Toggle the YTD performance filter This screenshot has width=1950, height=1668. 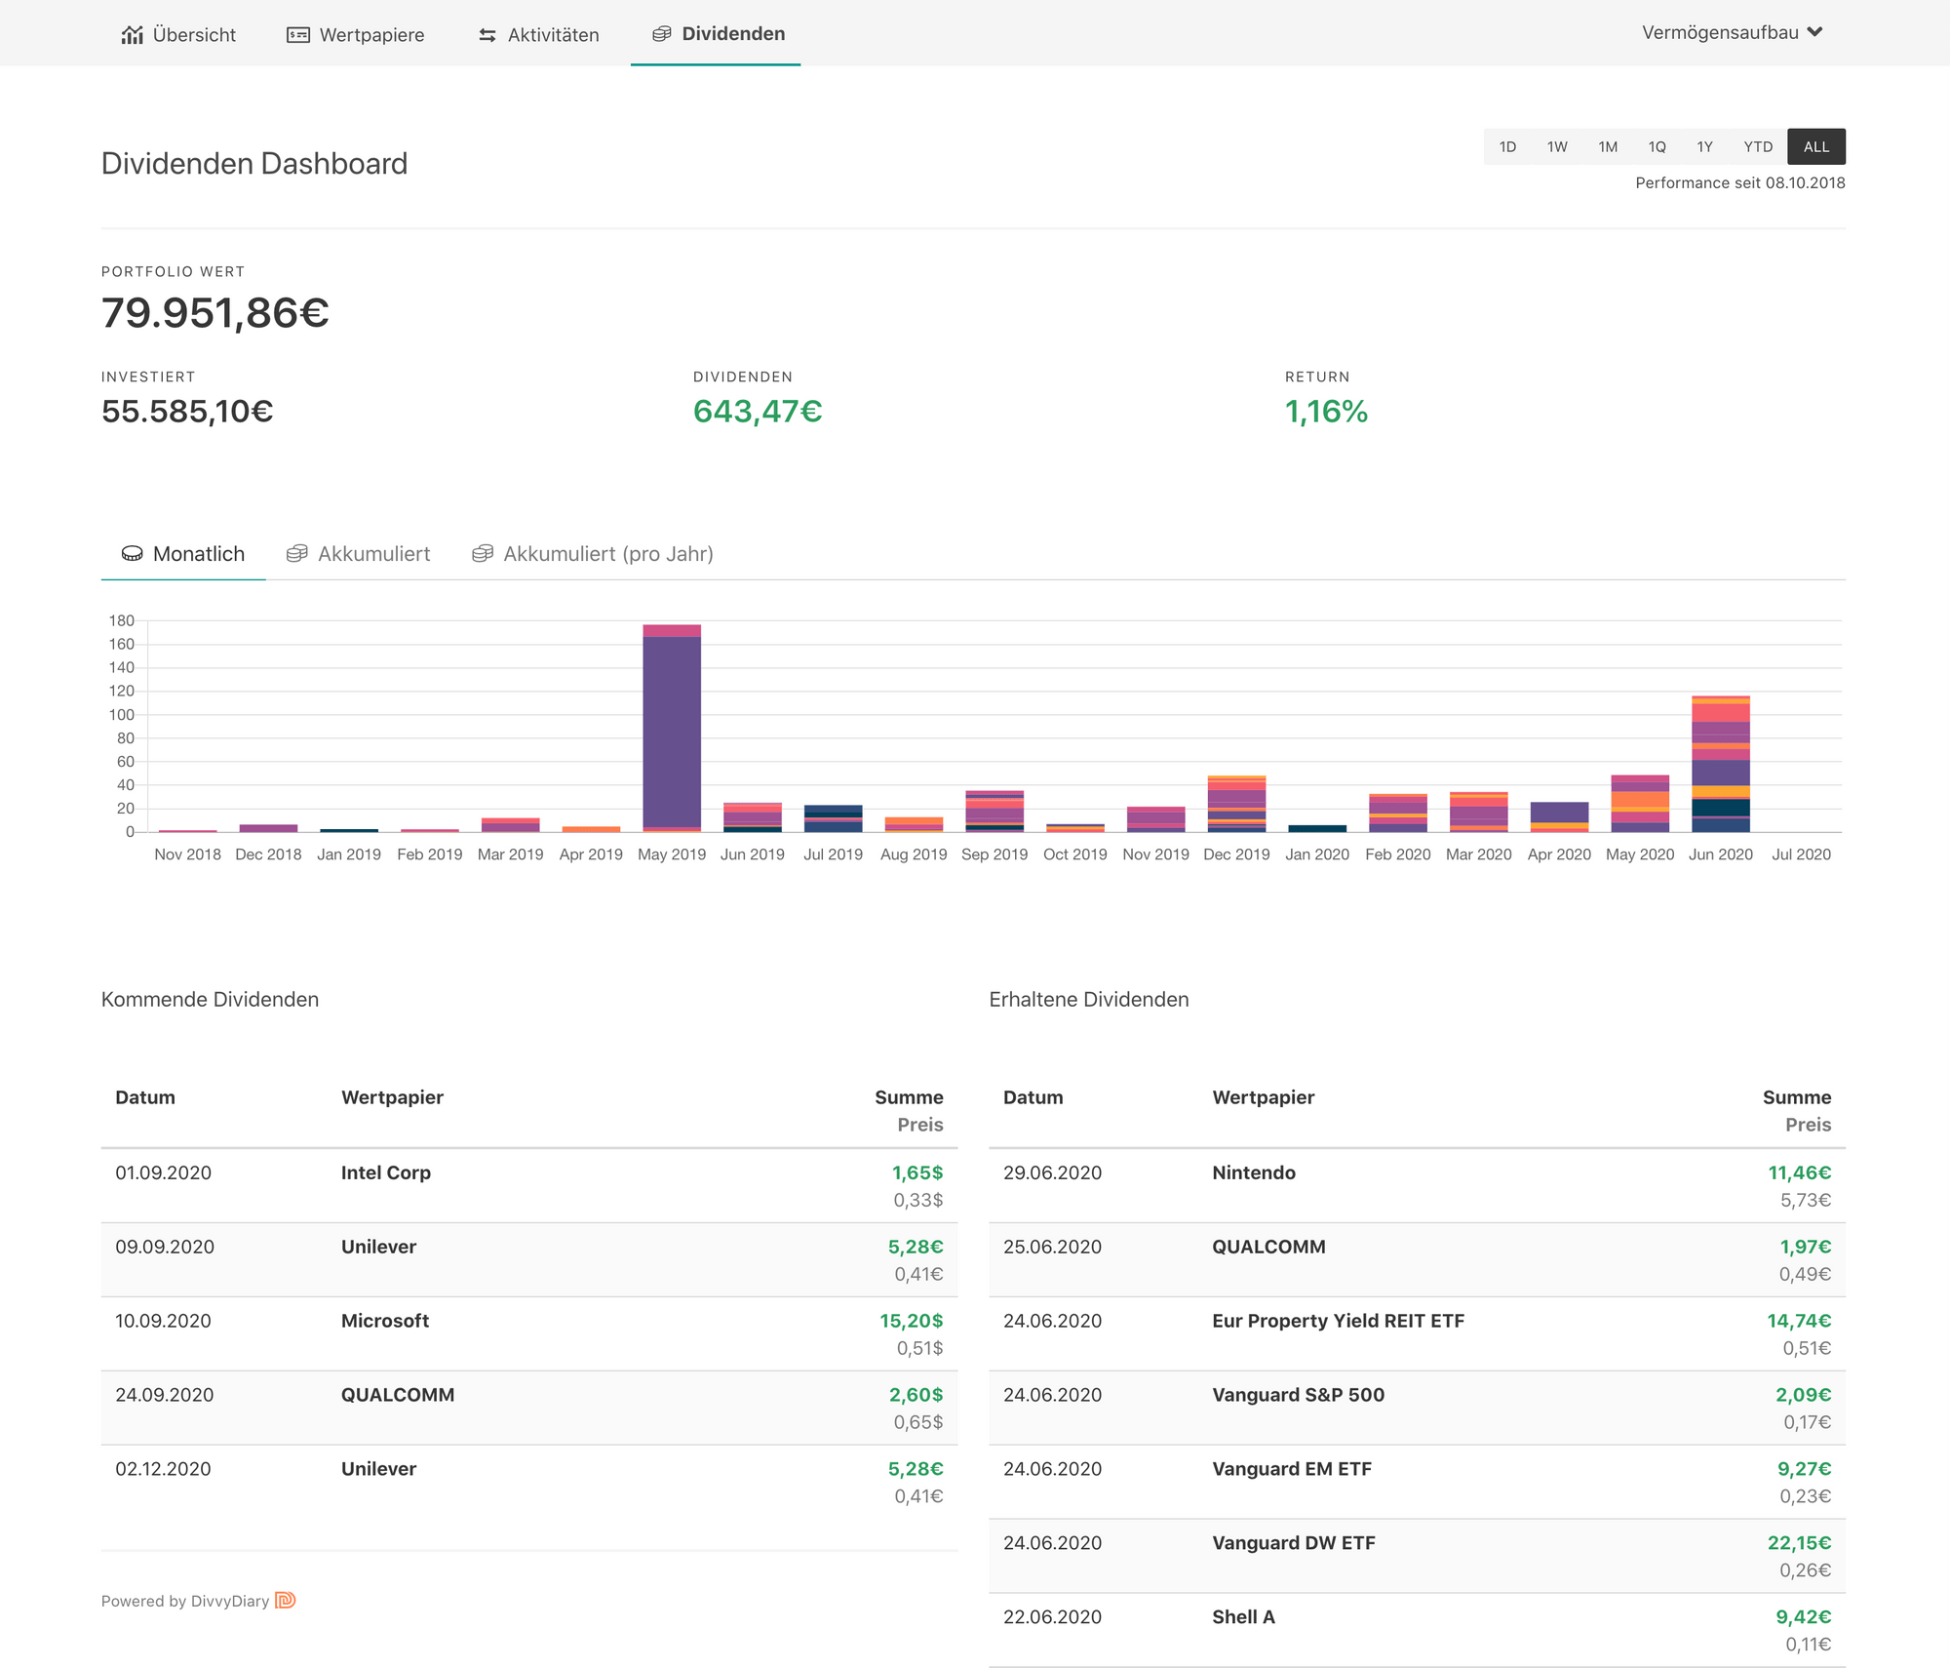1757,145
